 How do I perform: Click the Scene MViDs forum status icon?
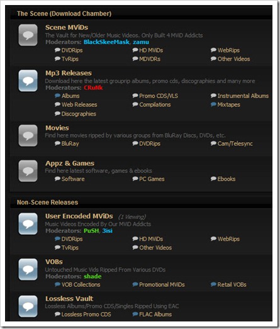coord(28,35)
